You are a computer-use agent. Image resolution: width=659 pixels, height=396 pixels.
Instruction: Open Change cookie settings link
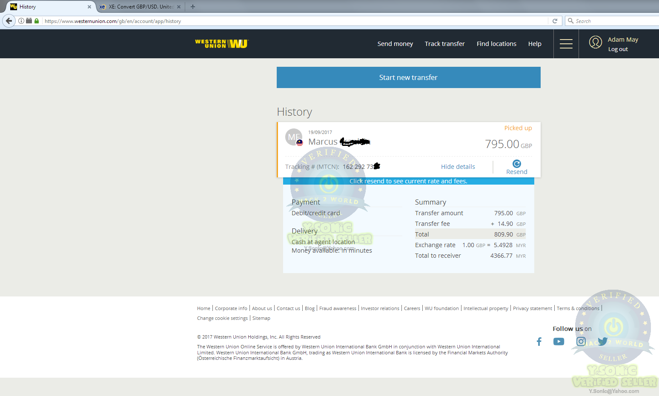[222, 318]
